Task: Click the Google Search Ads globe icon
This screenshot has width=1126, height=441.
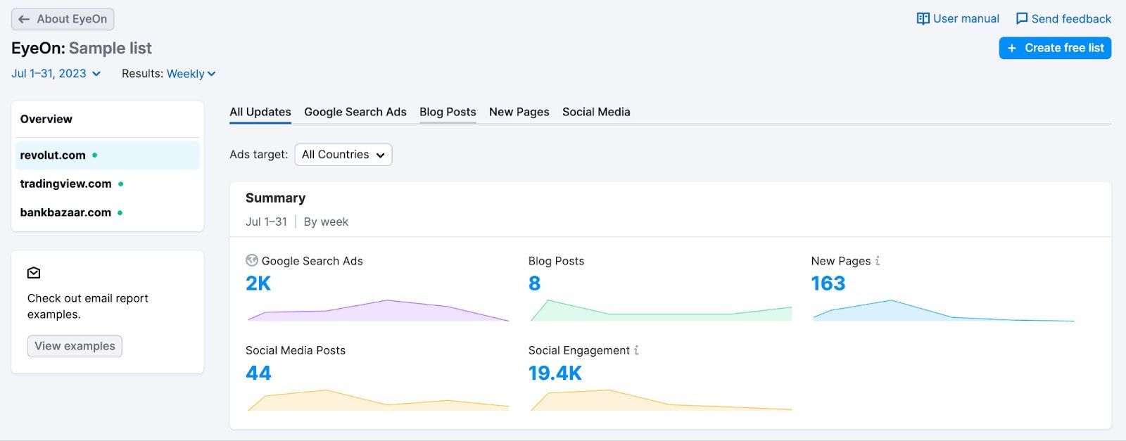Action: coord(251,260)
